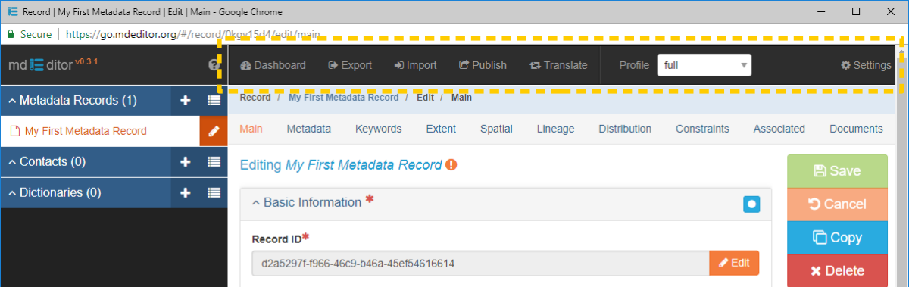Add a new contact with plus icon
This screenshot has width=909, height=287.
186,161
